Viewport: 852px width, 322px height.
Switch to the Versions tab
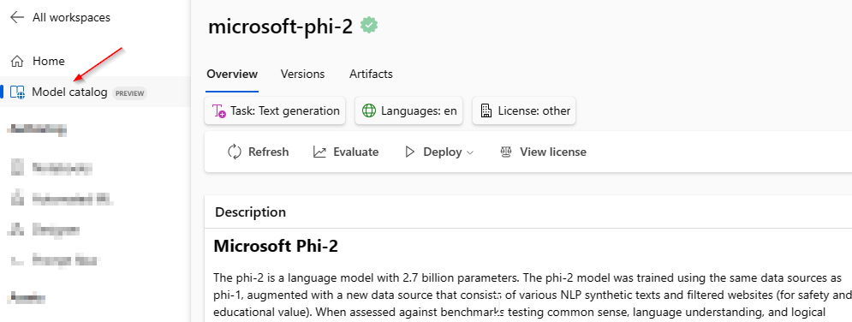(x=302, y=74)
